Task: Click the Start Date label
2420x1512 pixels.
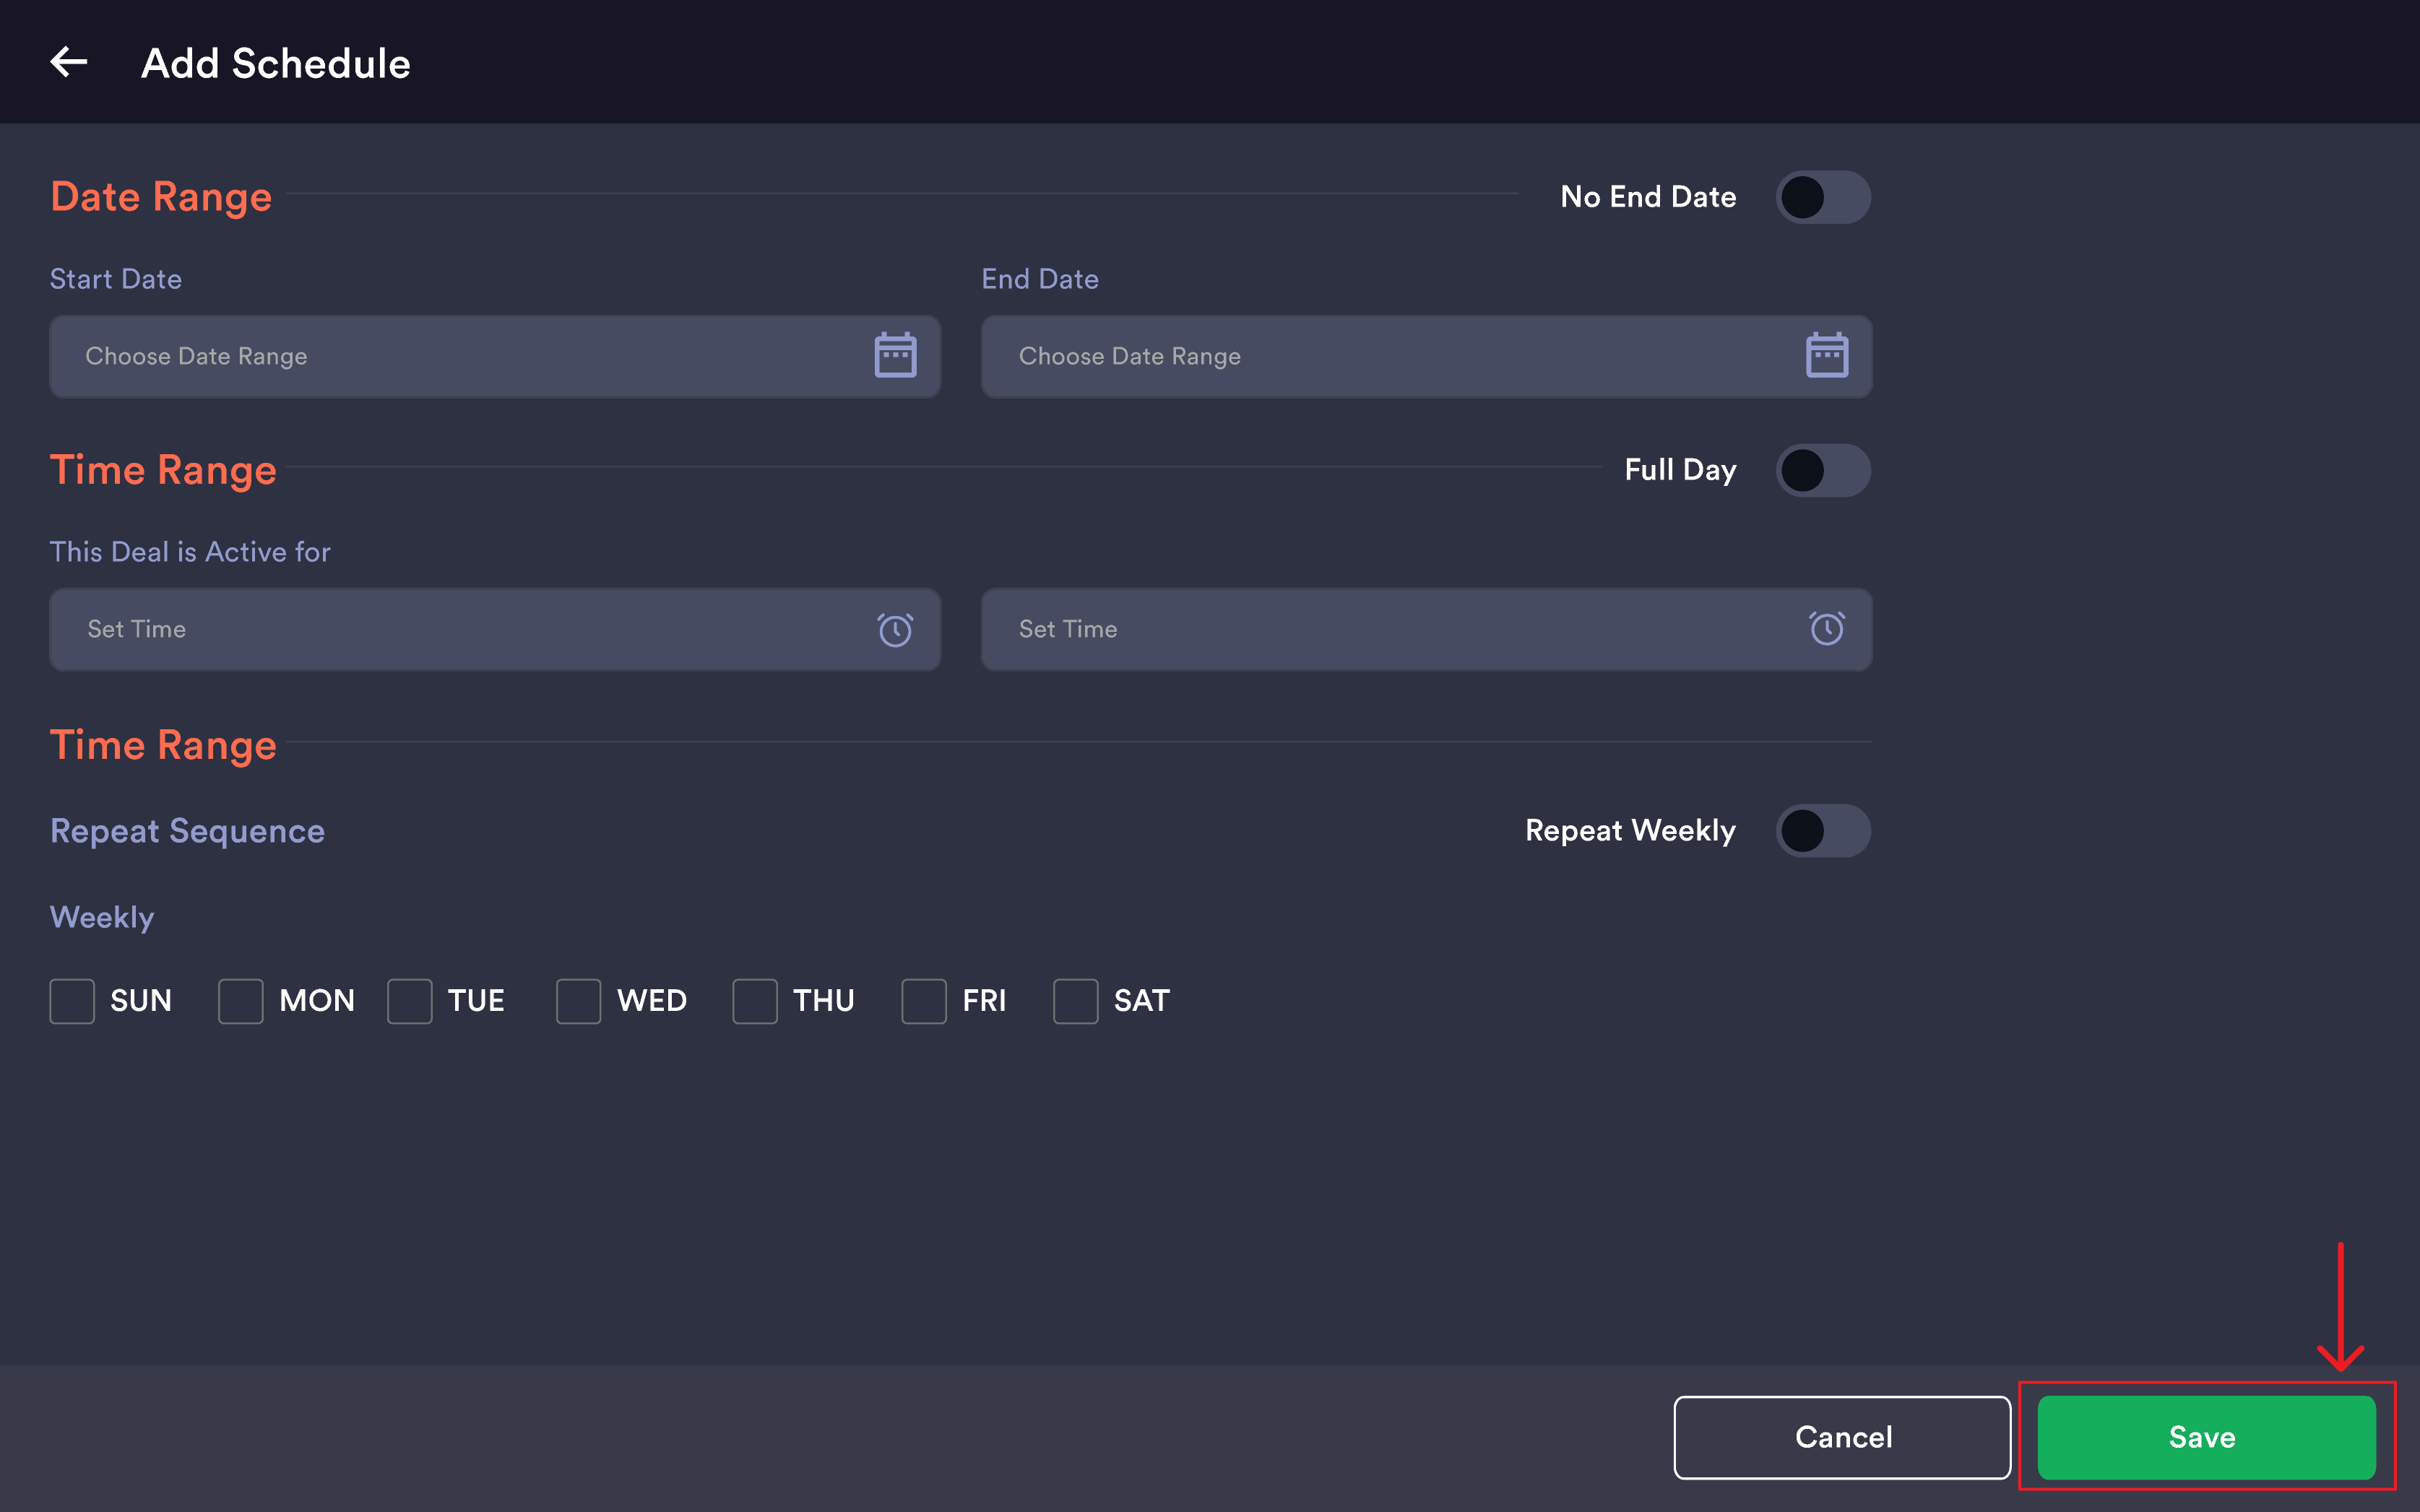Action: click(116, 279)
